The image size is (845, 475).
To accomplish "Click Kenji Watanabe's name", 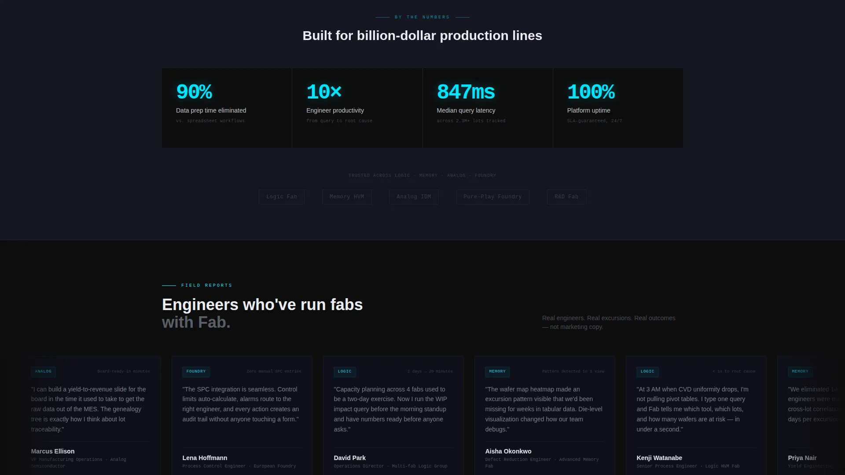I will point(659,458).
